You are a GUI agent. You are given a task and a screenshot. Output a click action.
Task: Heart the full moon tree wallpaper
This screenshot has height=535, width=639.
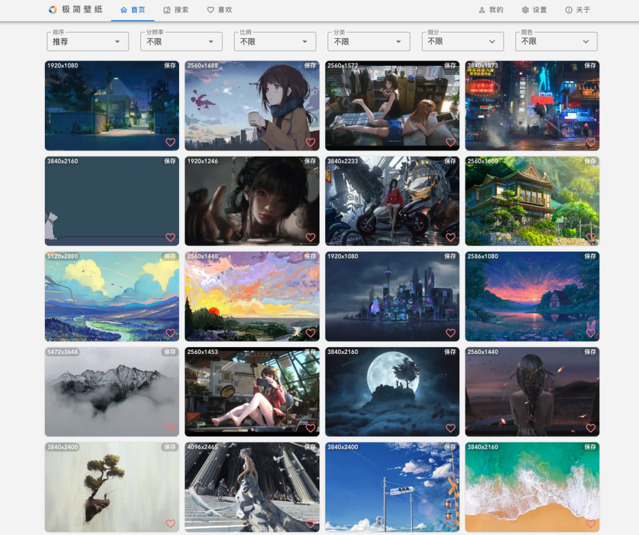click(x=451, y=428)
